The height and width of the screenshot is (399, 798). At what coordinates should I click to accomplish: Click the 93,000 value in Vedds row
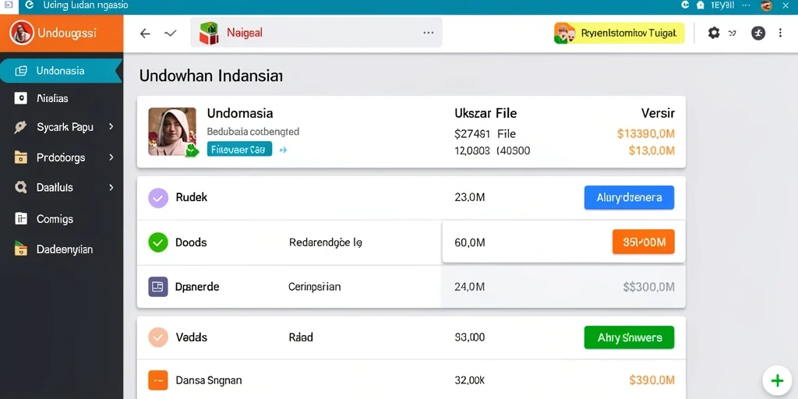coord(469,337)
